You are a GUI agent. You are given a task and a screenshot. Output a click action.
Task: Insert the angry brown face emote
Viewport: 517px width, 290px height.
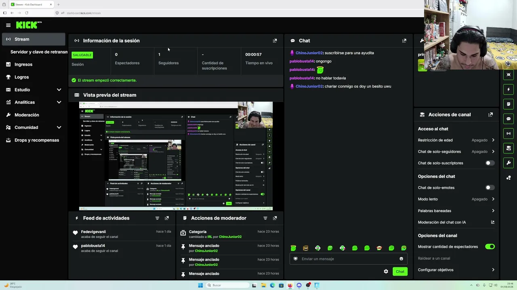point(306,248)
